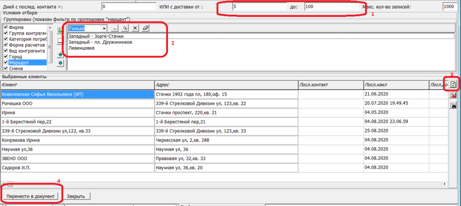This screenshot has height=206, width=461.
Task: Click the magnifier search icon in filter toolbar
Action: tap(124, 28)
